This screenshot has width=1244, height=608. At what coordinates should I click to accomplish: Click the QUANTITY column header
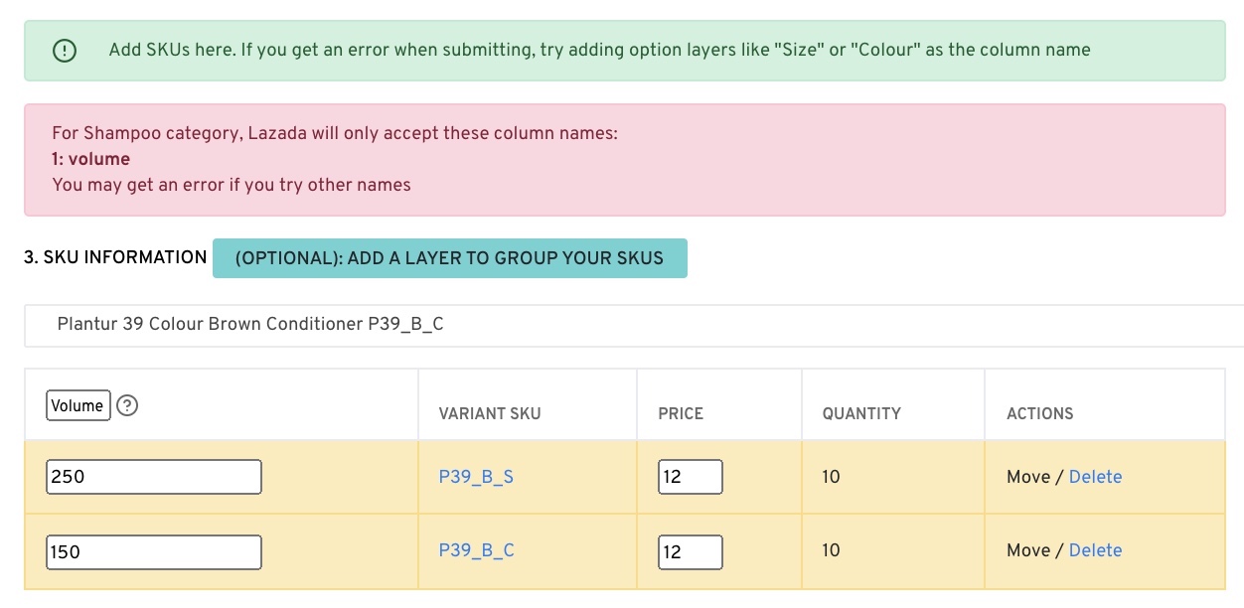click(861, 413)
